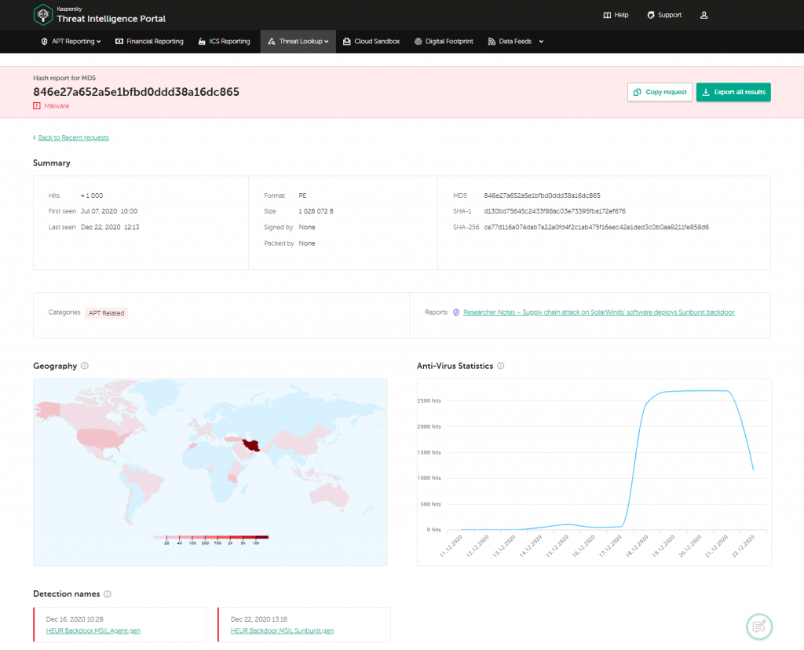Expand the Threat Lookup dropdown arrow

pos(326,42)
